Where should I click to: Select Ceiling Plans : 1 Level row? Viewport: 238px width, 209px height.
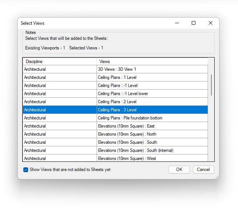click(152, 77)
